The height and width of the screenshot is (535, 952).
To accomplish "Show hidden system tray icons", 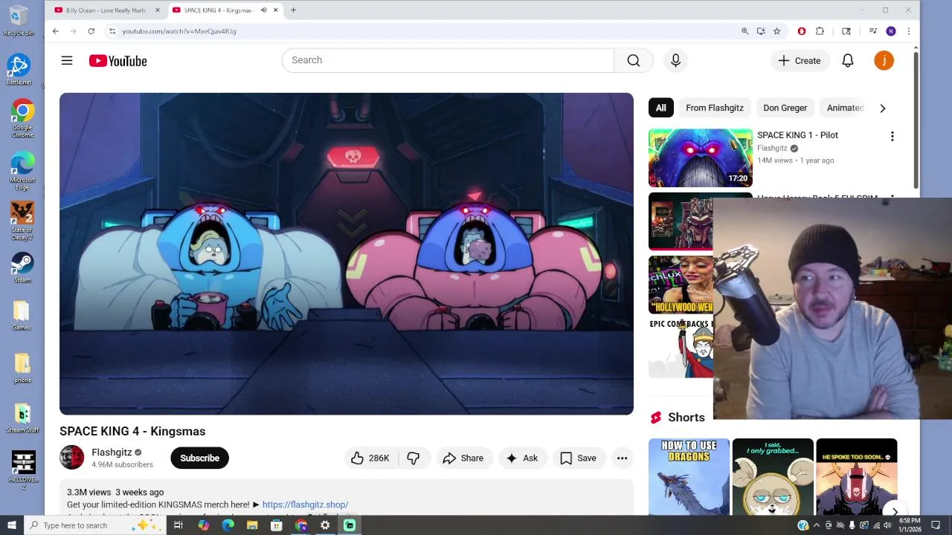I will [816, 525].
